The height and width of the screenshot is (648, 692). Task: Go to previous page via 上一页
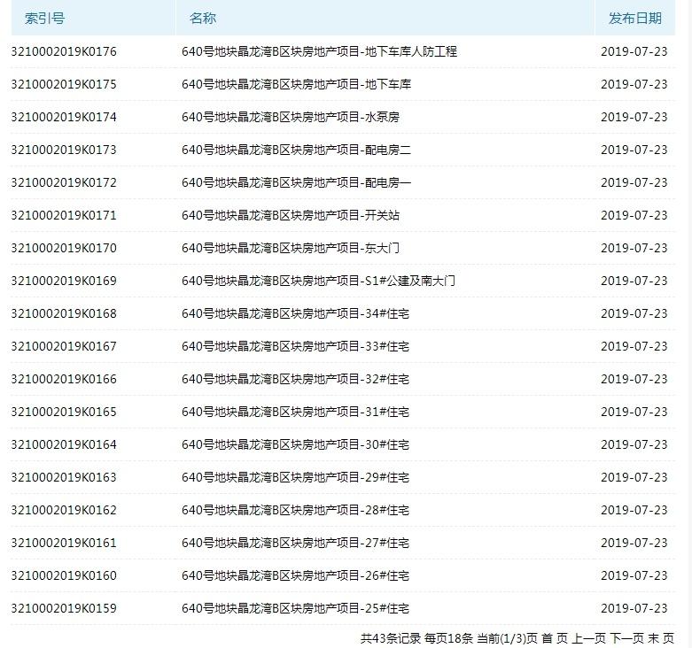point(589,638)
